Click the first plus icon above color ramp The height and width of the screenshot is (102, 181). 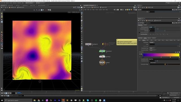pos(176,52)
